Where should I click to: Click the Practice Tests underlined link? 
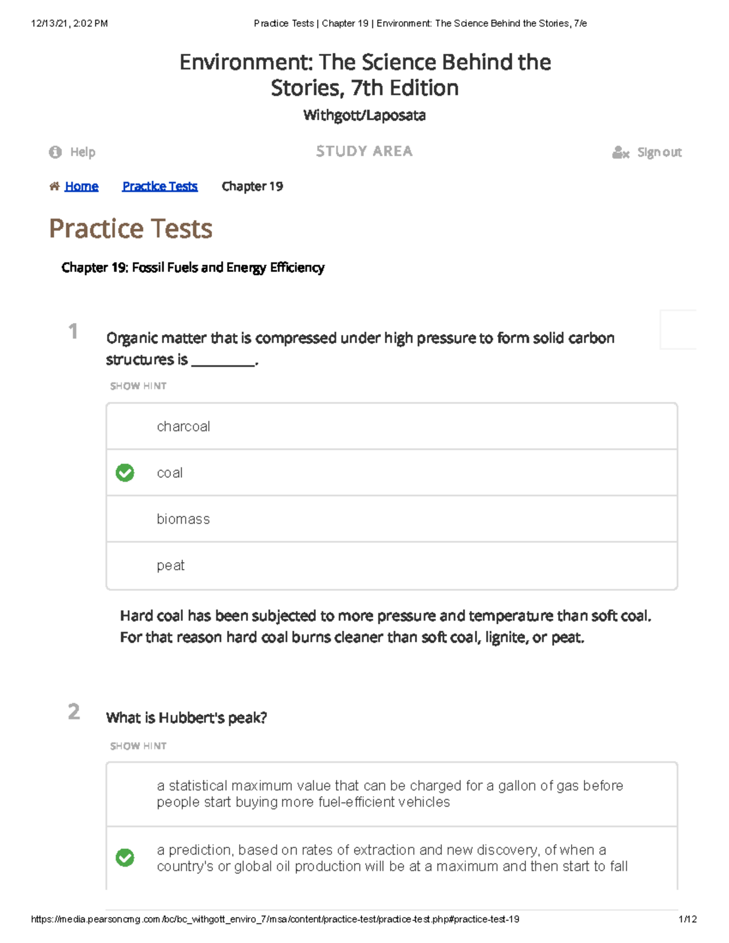(160, 186)
